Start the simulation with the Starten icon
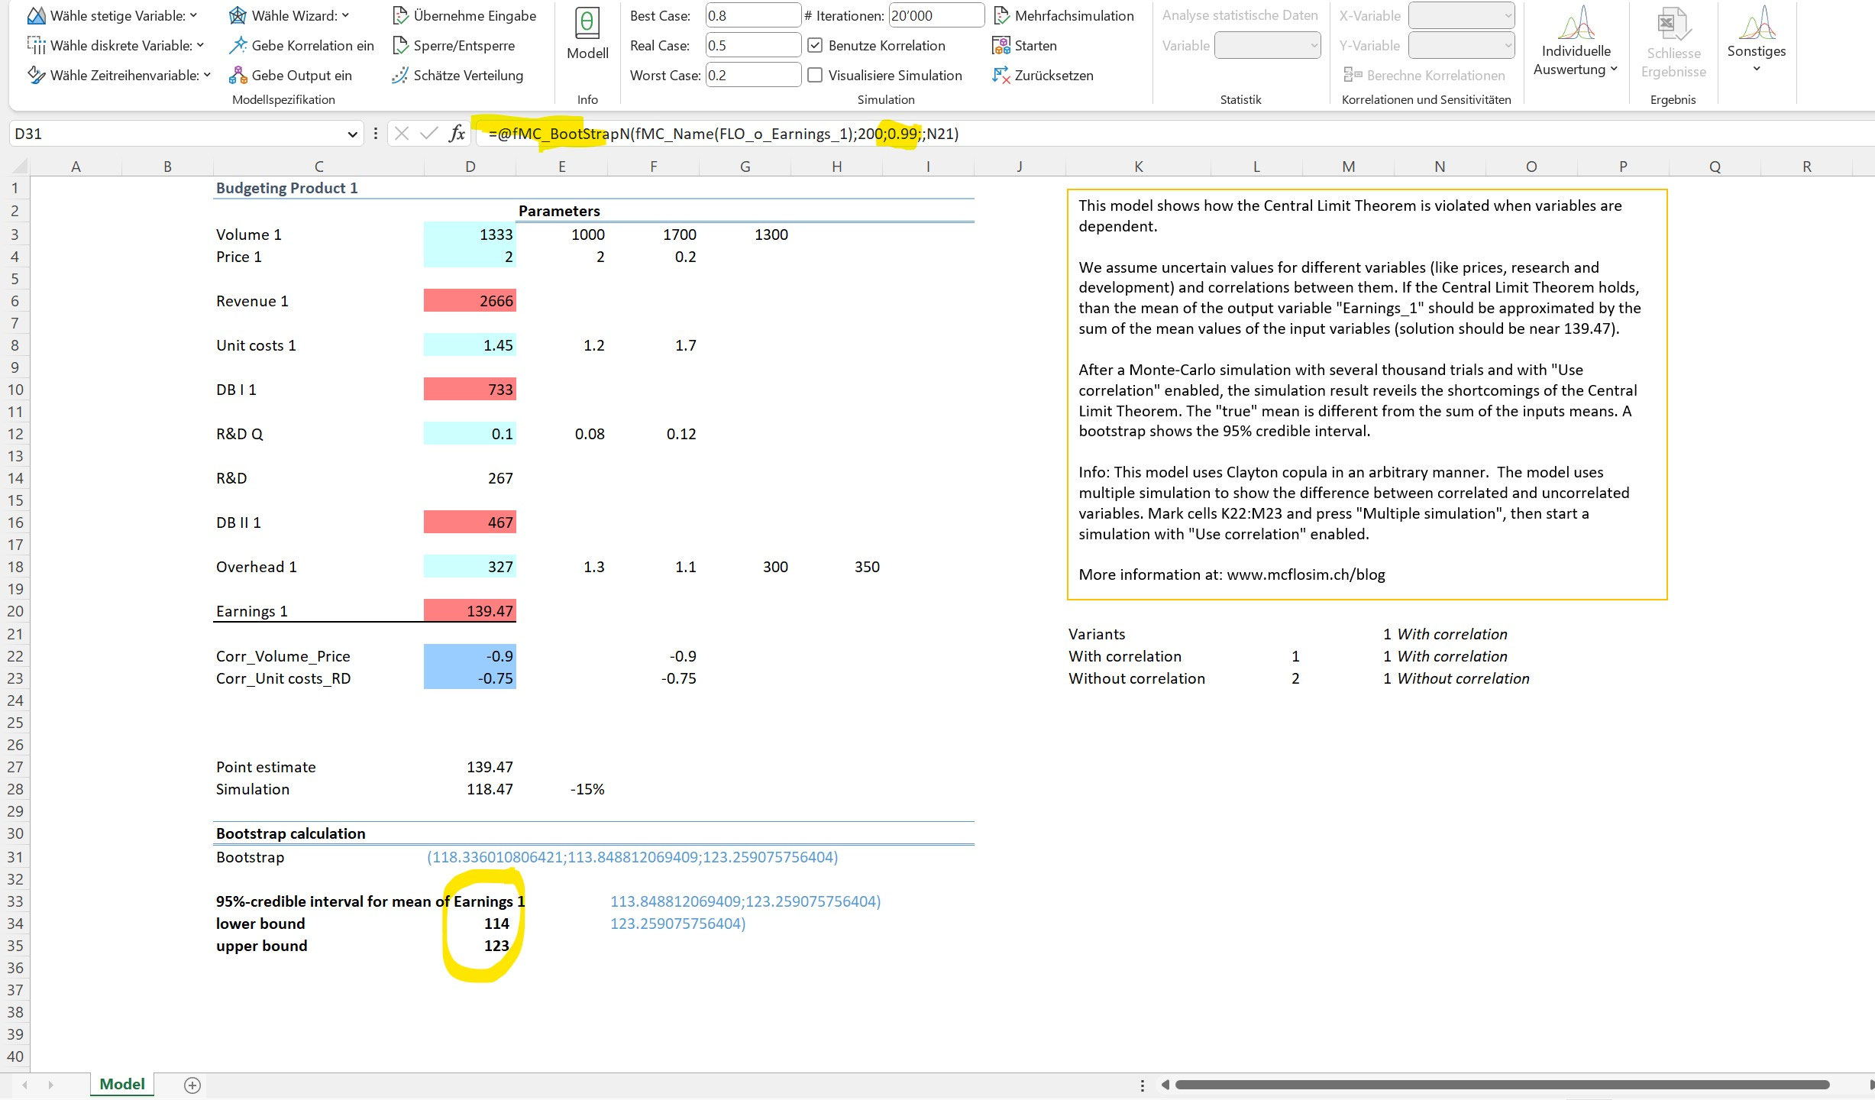This screenshot has height=1100, width=1875. pos(1001,45)
